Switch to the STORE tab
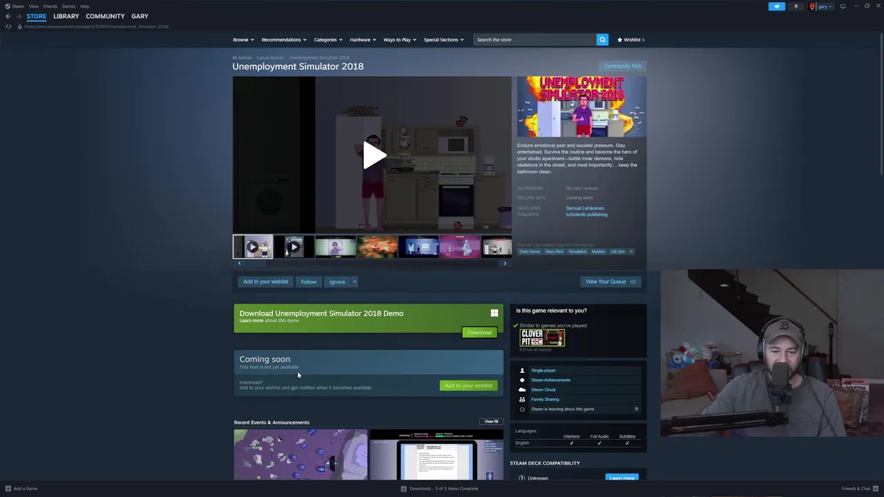 tap(37, 16)
